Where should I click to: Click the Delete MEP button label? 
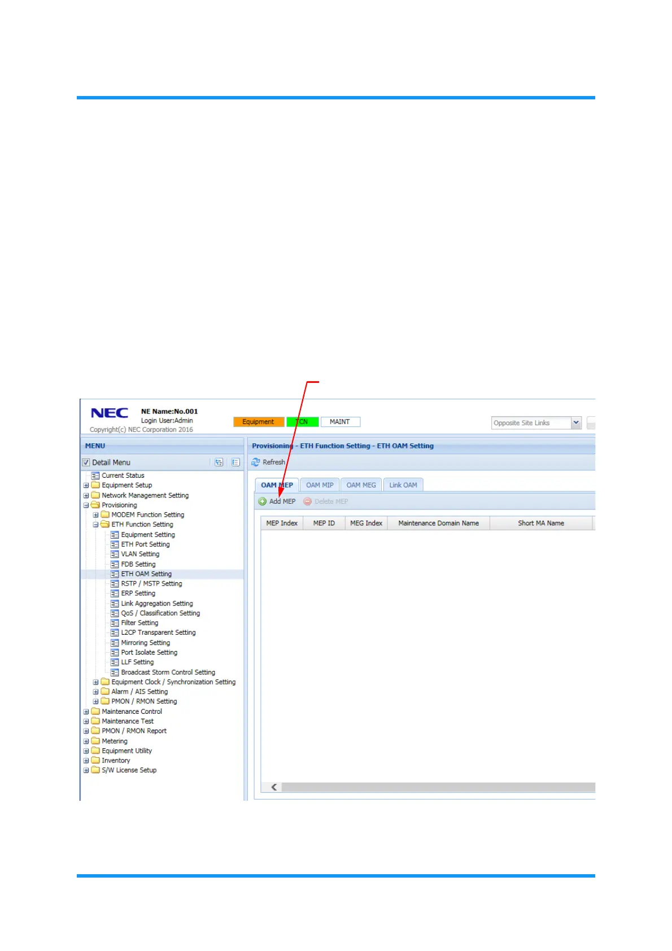(331, 501)
